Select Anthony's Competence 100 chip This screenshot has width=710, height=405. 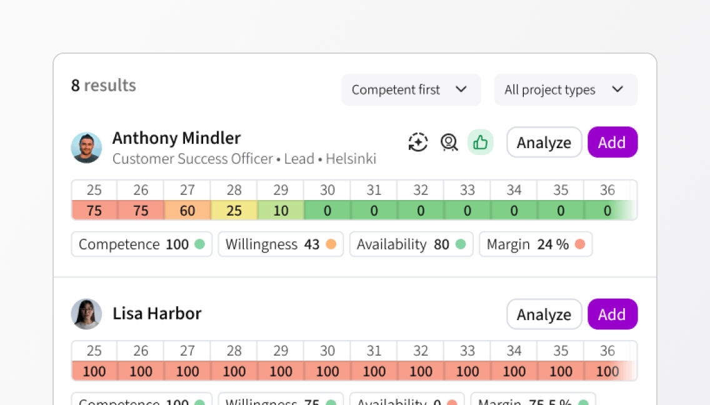(142, 244)
